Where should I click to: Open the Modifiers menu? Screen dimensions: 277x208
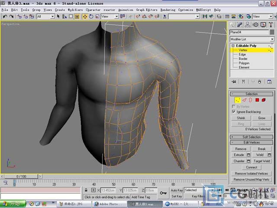(x=75, y=10)
